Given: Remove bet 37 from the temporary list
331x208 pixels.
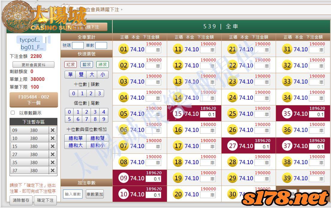Looking at the screenshot, I should coord(53,170).
